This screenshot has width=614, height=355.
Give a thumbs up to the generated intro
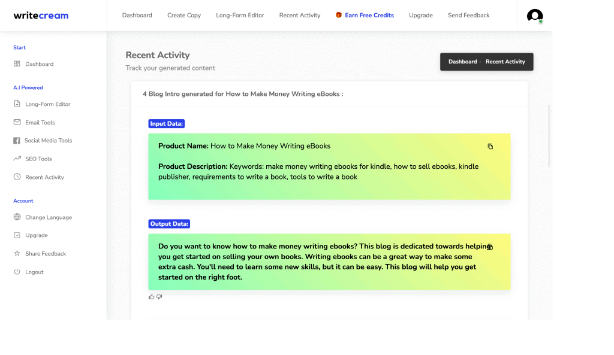coord(152,296)
